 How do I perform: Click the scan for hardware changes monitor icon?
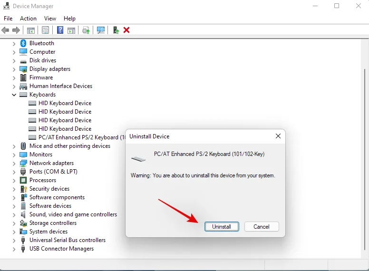pos(101,30)
